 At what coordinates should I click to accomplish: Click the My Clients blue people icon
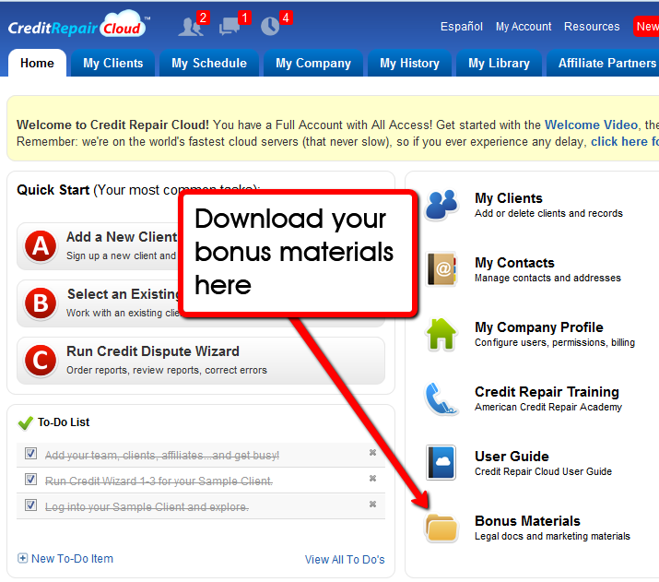click(x=441, y=205)
